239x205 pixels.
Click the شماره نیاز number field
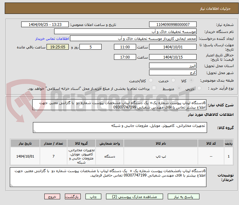[173, 25]
